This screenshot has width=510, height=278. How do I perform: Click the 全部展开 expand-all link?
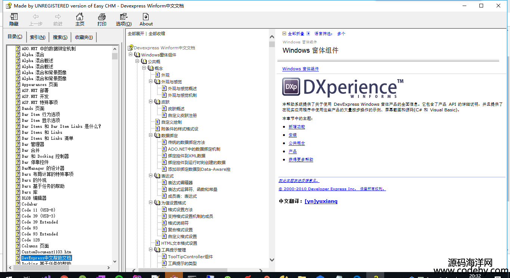click(136, 34)
